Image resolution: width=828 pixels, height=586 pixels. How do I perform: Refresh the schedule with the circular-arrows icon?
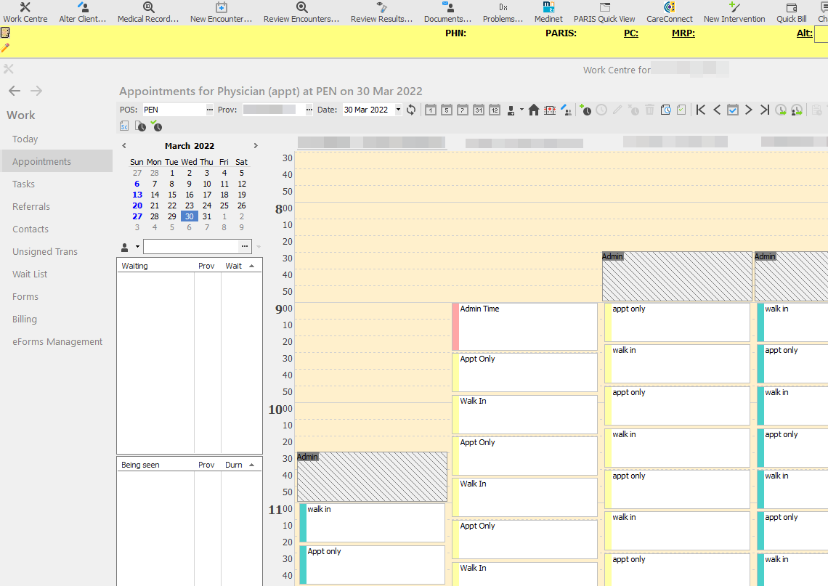[411, 110]
